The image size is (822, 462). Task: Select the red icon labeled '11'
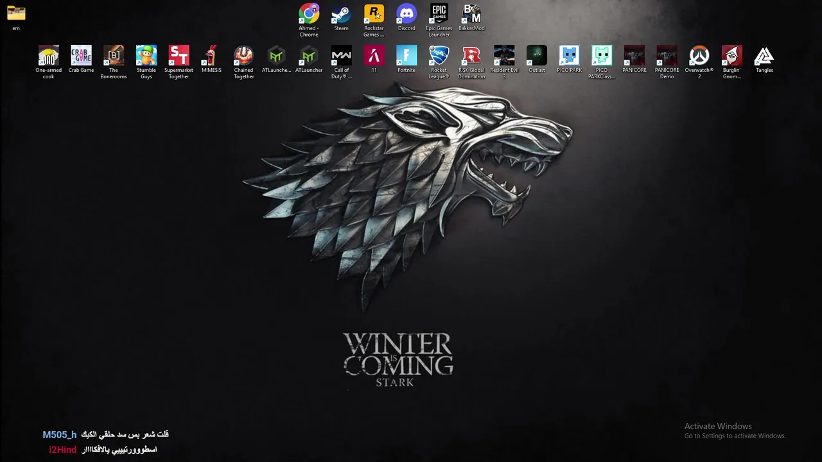[374, 55]
